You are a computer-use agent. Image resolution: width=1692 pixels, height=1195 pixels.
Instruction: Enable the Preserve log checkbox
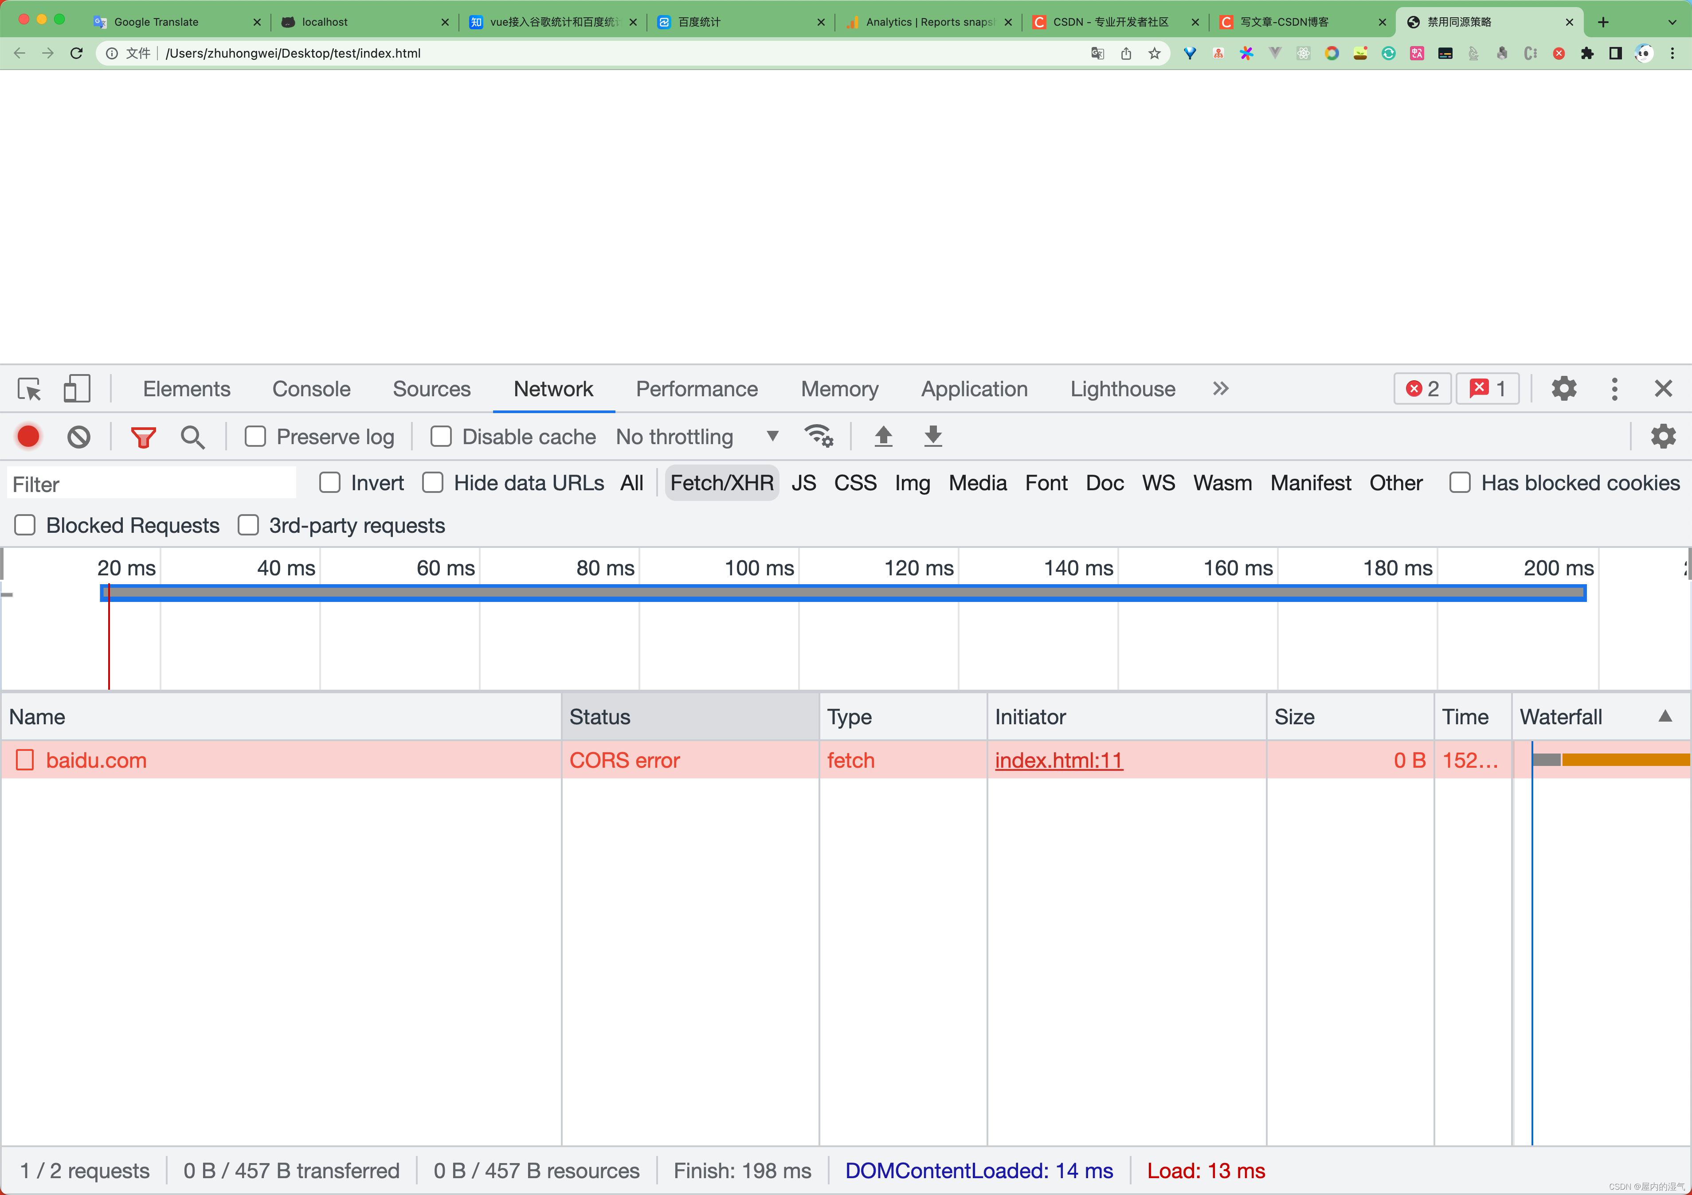coord(256,436)
